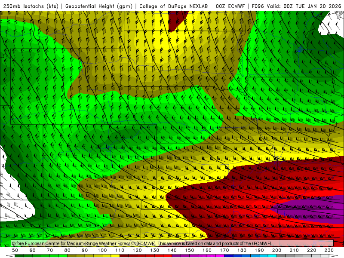The width and height of the screenshot is (344, 258).
Task: Click the '180' color scale label
Action: tap(242, 250)
